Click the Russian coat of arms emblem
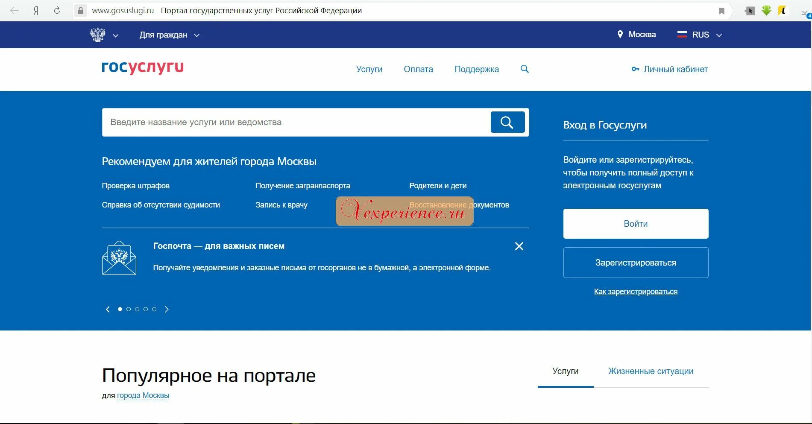Viewport: 812px width, 424px height. (98, 35)
